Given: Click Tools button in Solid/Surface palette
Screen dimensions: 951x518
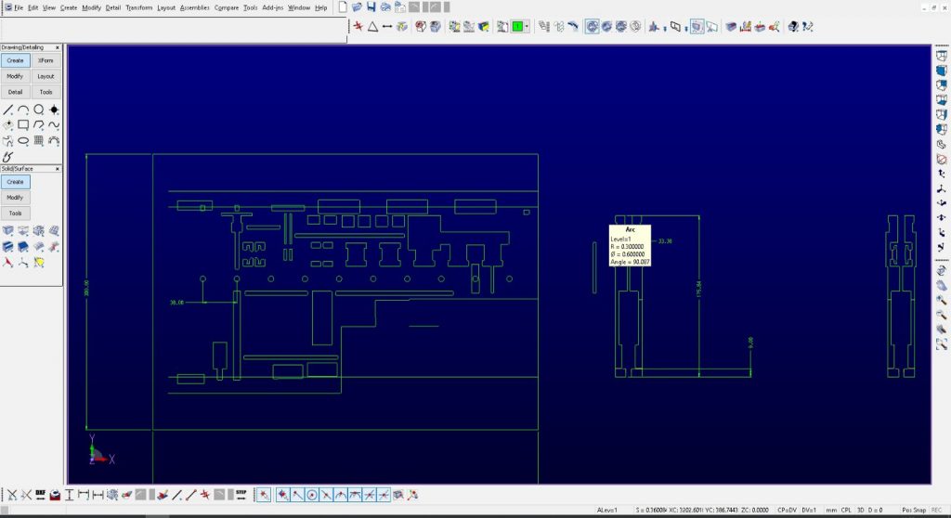Looking at the screenshot, I should 15,214.
